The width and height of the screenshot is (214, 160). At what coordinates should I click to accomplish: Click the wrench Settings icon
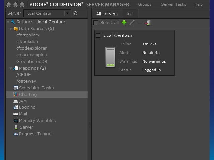13,22
